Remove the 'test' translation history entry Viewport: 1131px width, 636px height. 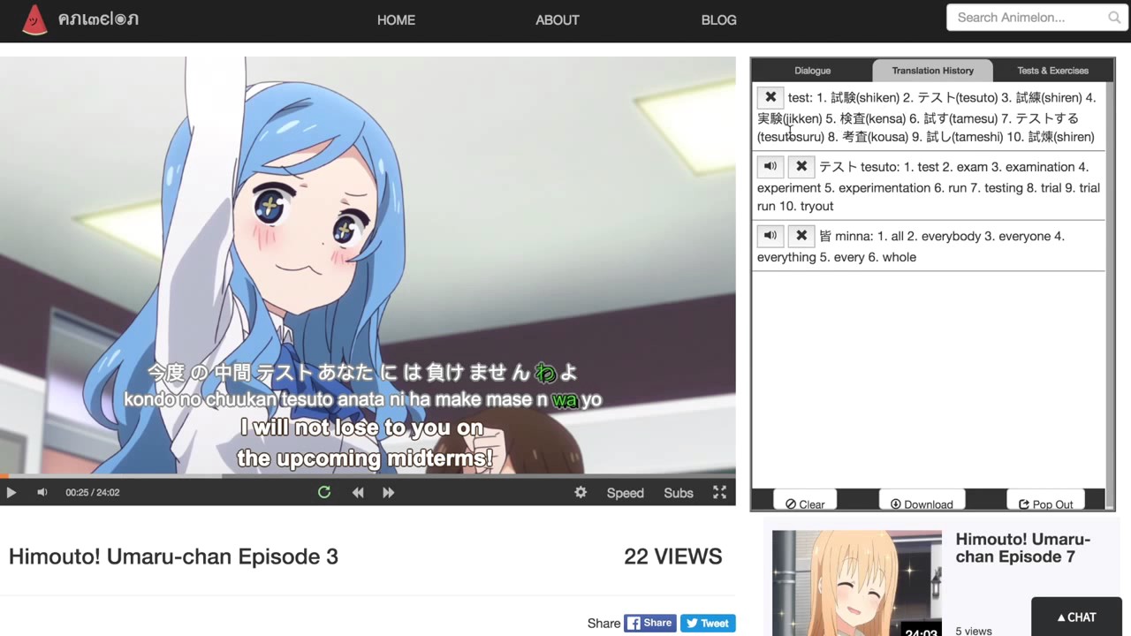pos(770,97)
